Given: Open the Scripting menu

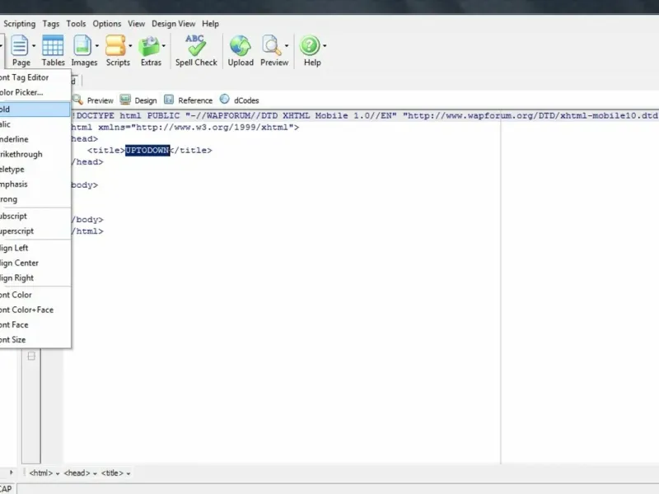Looking at the screenshot, I should (19, 24).
